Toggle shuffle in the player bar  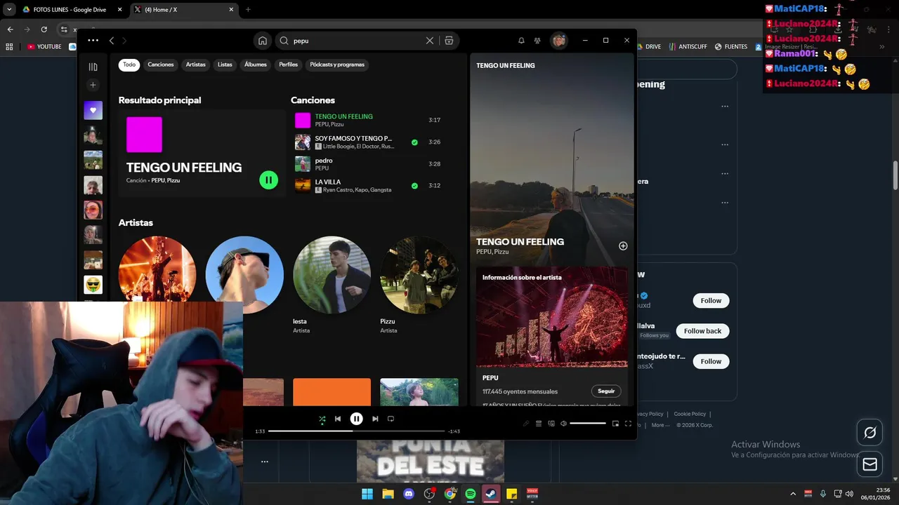(x=322, y=419)
